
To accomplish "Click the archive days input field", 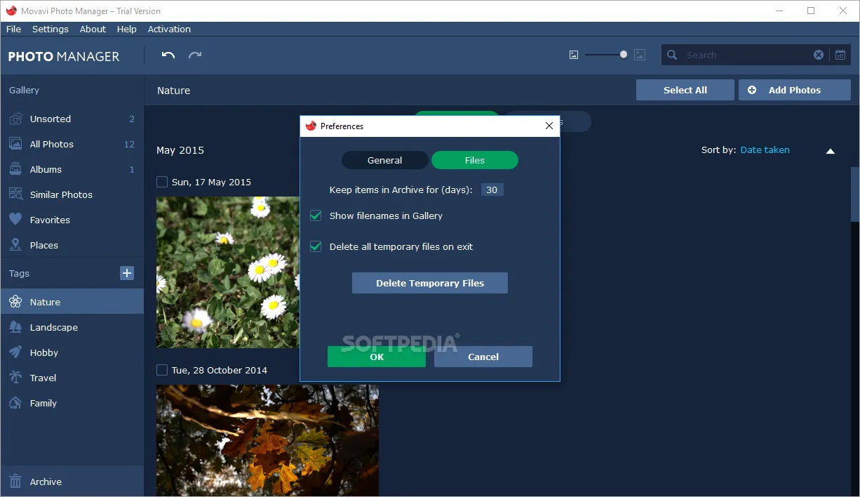I will tap(492, 190).
